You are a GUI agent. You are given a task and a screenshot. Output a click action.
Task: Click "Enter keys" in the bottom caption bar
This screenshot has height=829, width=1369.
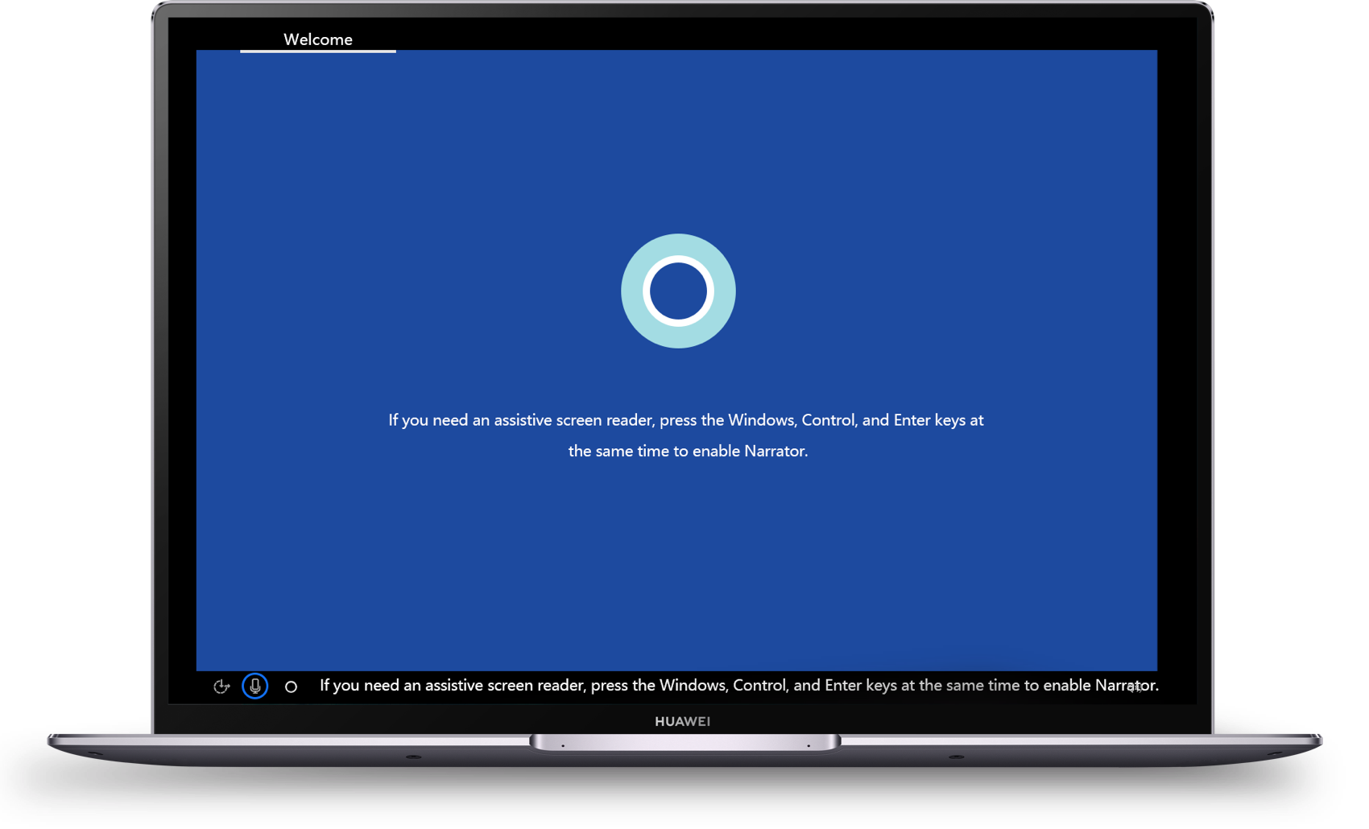(861, 686)
